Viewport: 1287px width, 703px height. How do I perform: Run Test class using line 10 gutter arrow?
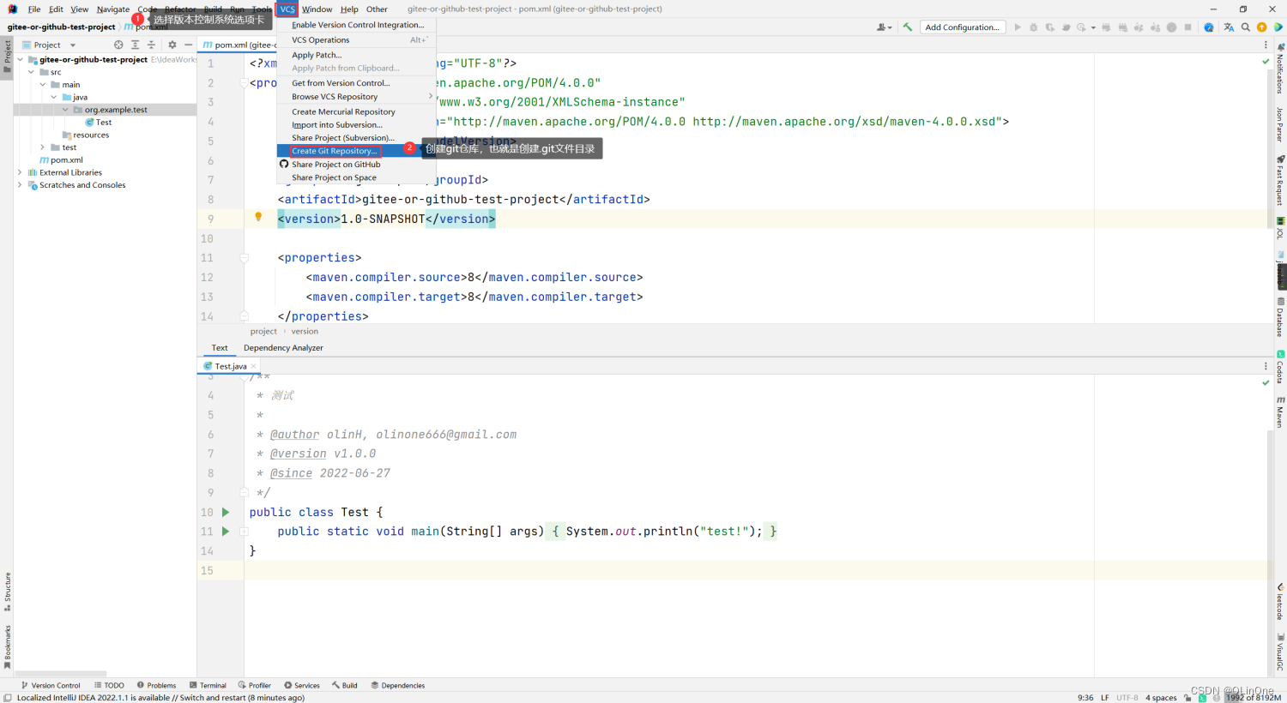[226, 512]
